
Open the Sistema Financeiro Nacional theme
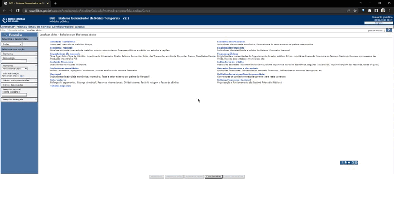click(x=234, y=80)
